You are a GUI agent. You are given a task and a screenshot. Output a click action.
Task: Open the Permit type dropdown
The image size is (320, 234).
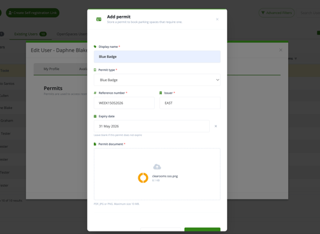157,80
